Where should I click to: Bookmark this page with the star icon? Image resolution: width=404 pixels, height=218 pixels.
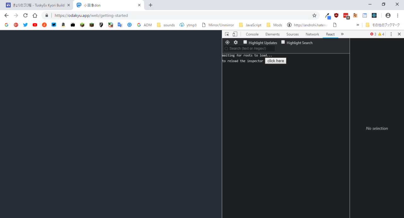[x=314, y=15]
